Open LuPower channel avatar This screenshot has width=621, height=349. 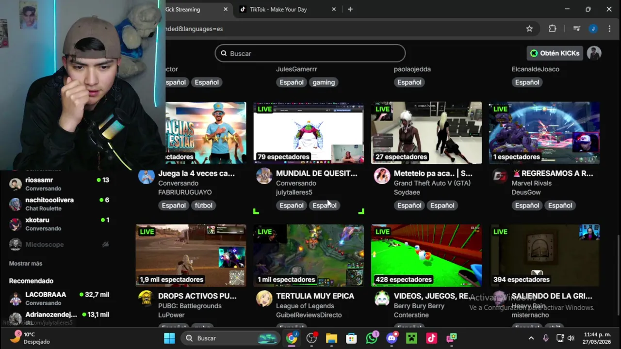[x=146, y=299]
